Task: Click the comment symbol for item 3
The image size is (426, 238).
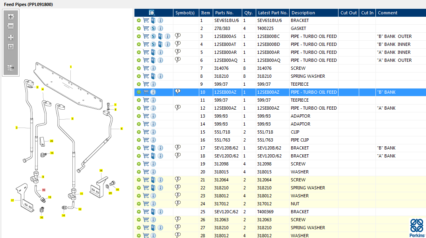Action: point(178,36)
